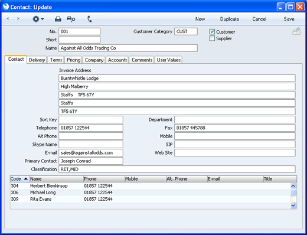The width and height of the screenshot is (307, 235).
Task: Open the User Values tab
Action: pyautogui.click(x=169, y=60)
